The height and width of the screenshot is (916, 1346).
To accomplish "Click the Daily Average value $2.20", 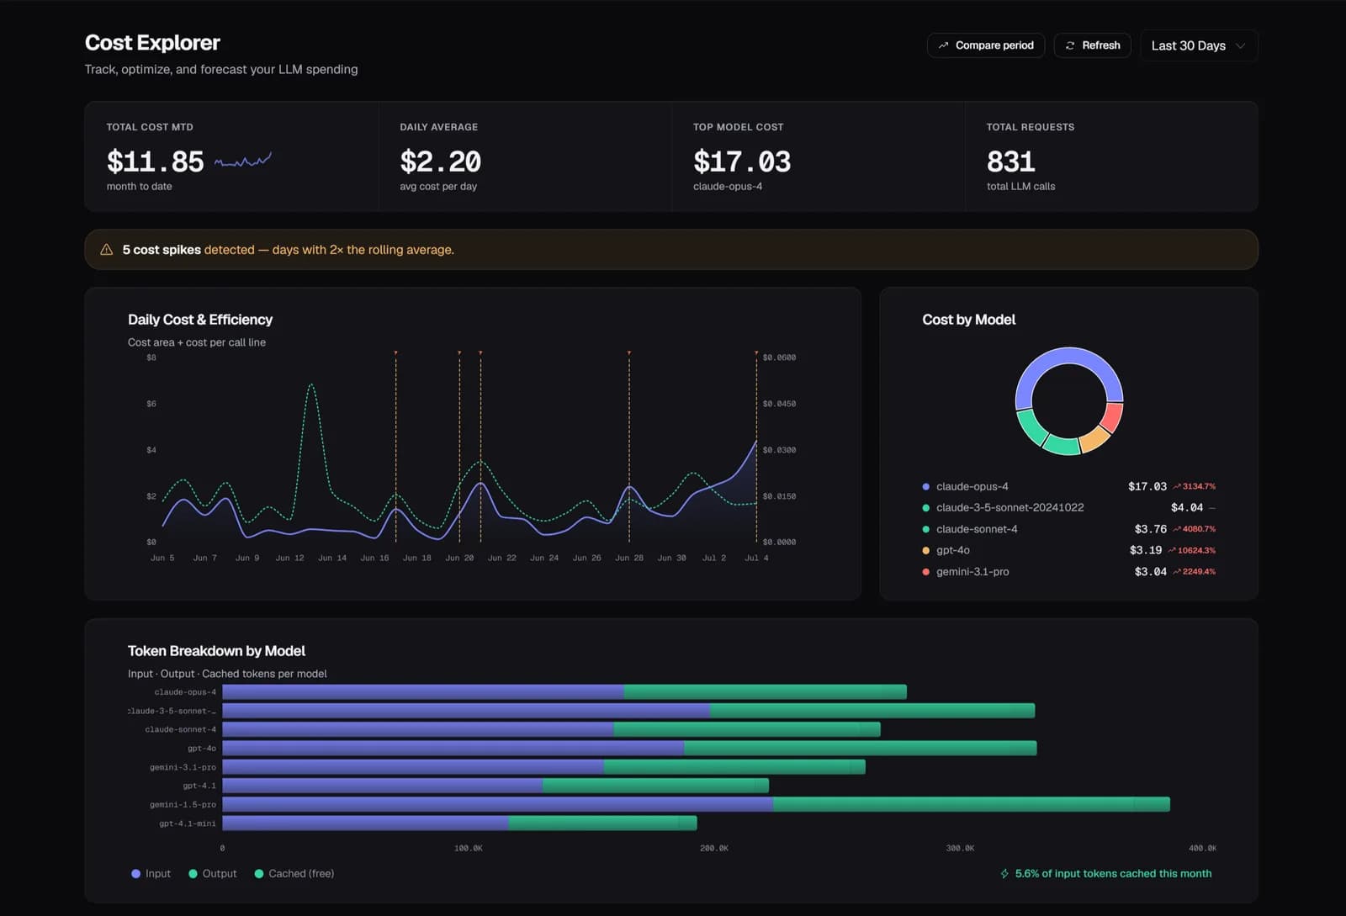I will pos(440,161).
